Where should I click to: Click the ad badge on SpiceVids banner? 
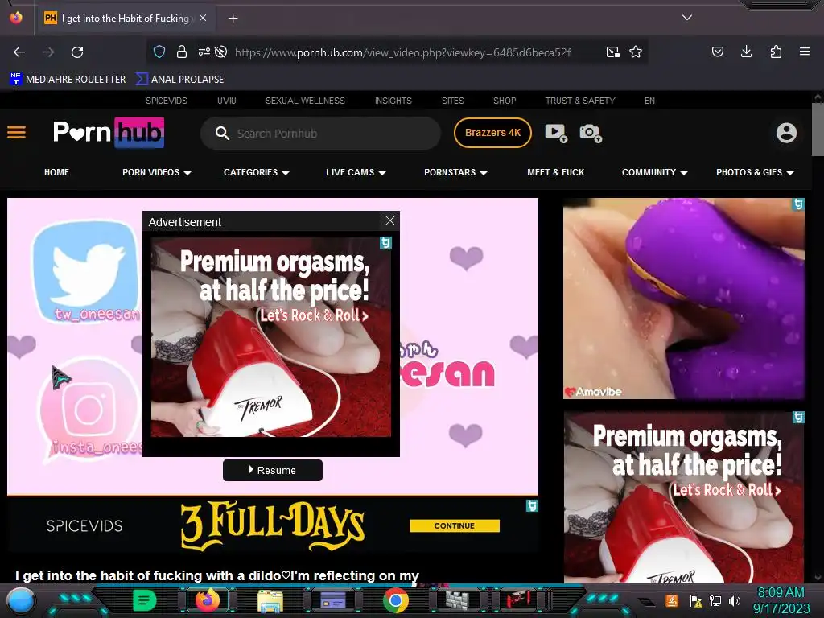532,505
